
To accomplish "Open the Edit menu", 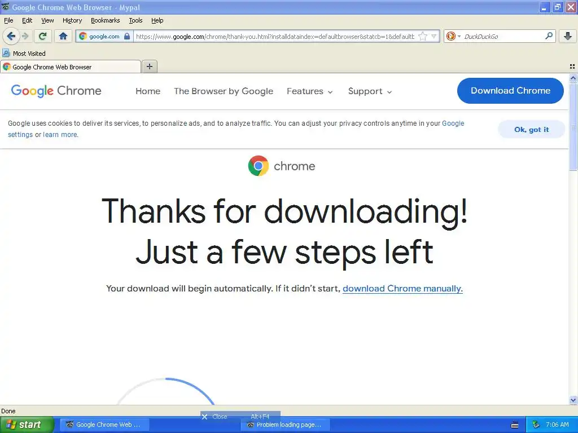I will coord(27,20).
